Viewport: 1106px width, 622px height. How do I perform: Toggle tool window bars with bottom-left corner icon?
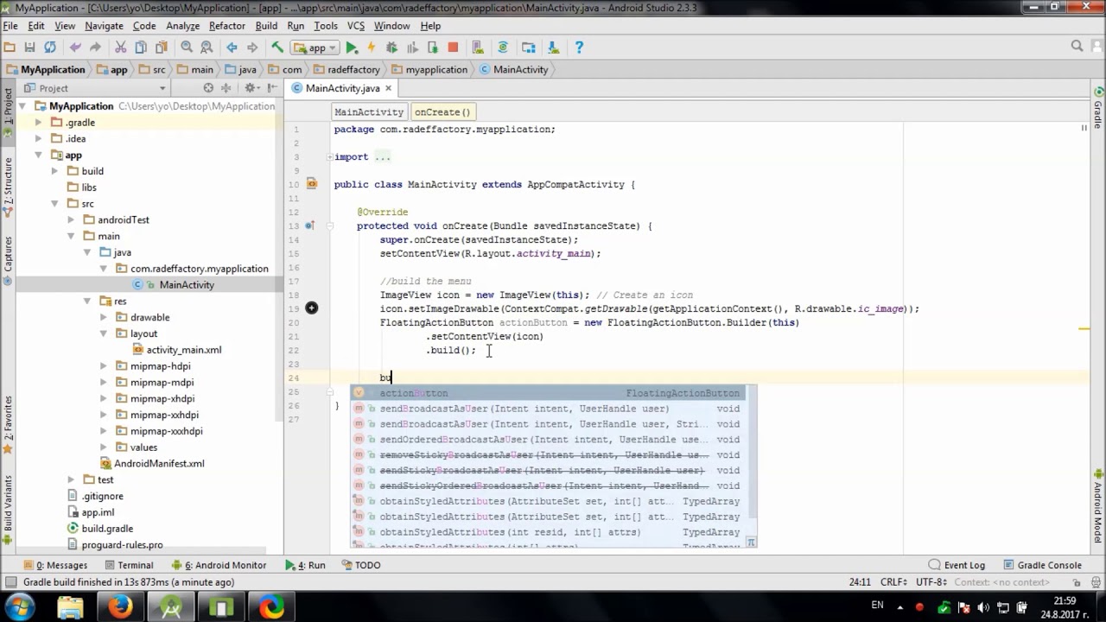(10, 582)
